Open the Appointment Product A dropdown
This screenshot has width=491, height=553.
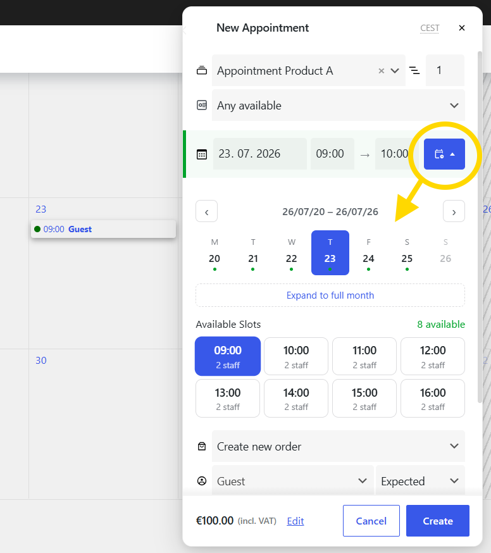[395, 71]
